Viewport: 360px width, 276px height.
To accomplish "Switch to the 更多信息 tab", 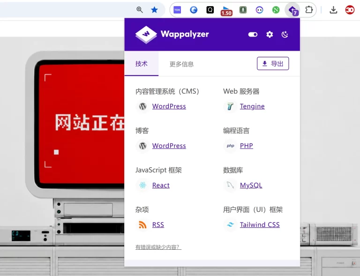I will click(181, 64).
